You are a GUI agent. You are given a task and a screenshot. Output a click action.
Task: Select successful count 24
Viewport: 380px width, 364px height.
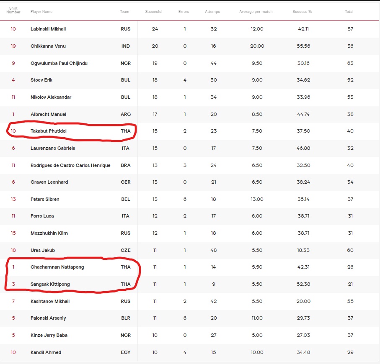155,29
